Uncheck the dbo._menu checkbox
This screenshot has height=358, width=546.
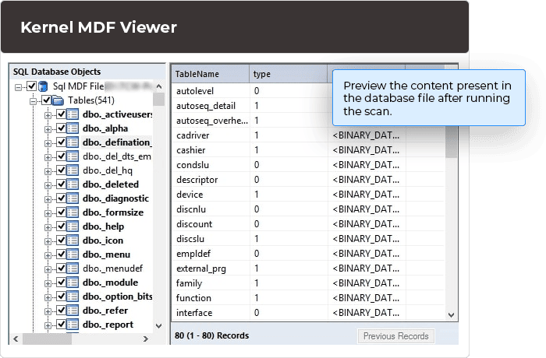(x=62, y=254)
